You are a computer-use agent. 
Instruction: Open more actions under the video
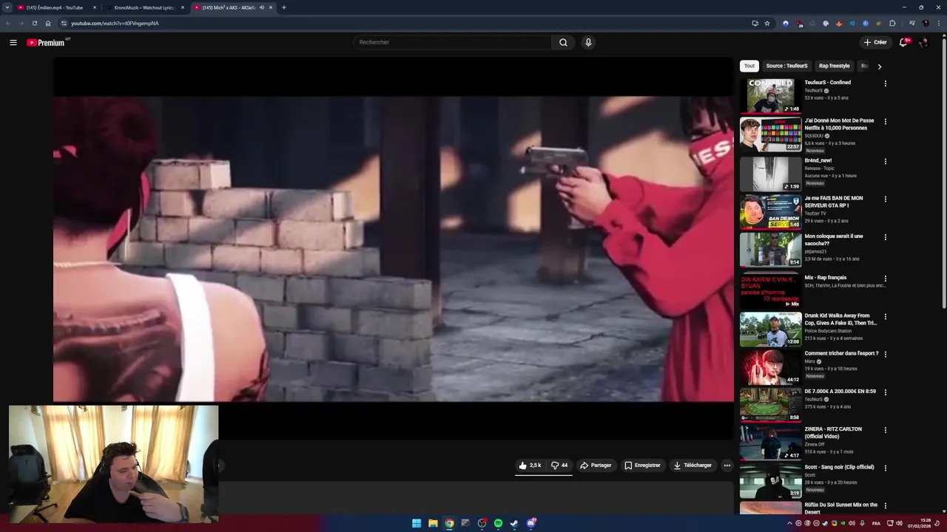[x=727, y=465]
